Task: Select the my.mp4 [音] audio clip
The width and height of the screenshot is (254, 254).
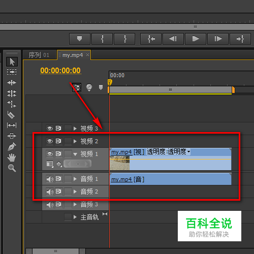Action: coord(170,179)
